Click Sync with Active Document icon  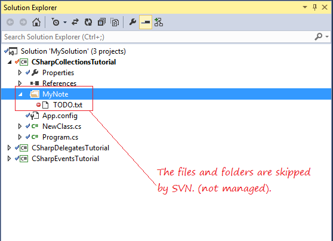[x=75, y=22]
